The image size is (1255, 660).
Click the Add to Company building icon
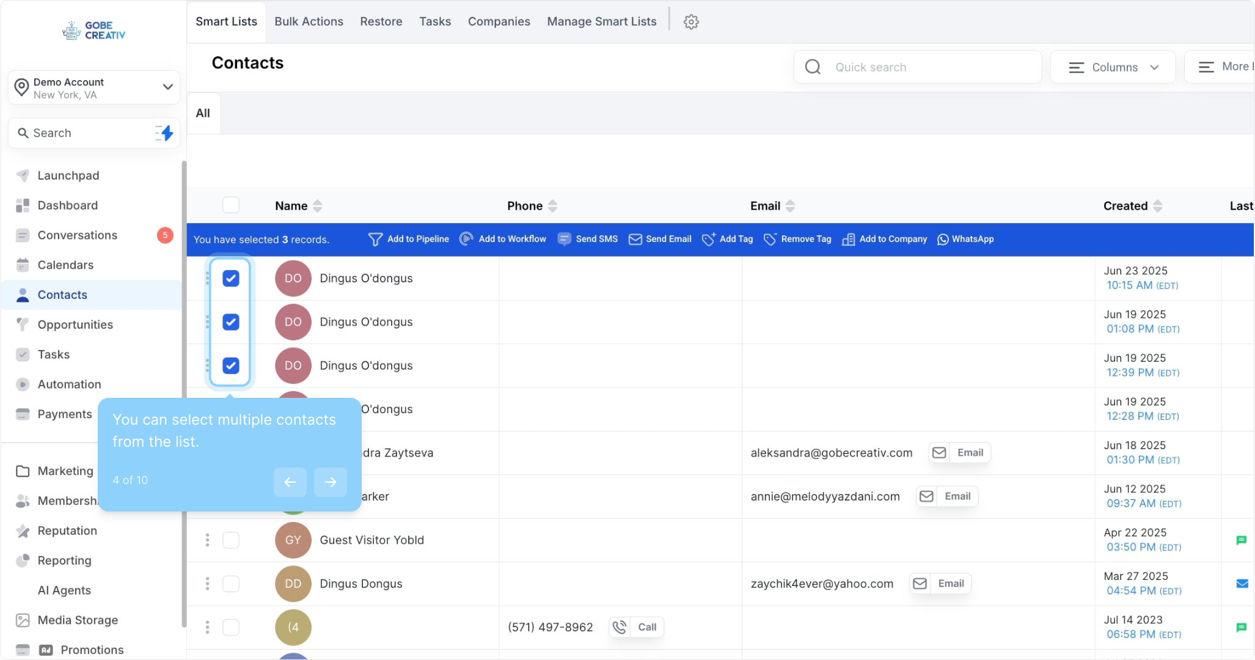tap(848, 240)
